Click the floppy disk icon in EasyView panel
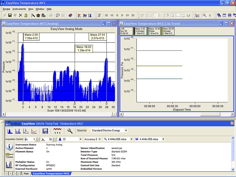The image size is (236, 177). (x=45, y=131)
